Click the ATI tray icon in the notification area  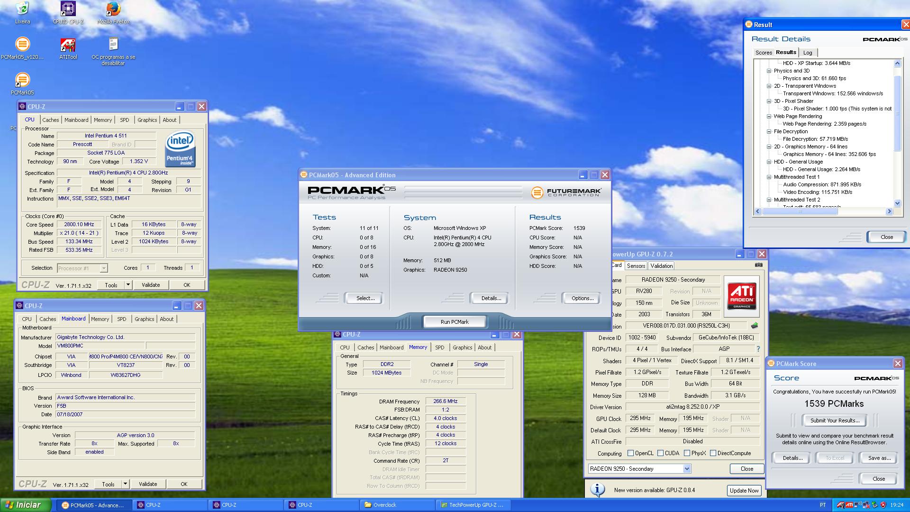click(x=849, y=505)
